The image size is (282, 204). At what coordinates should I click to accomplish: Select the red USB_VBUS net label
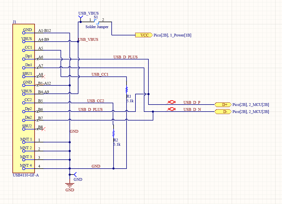[x=88, y=39]
